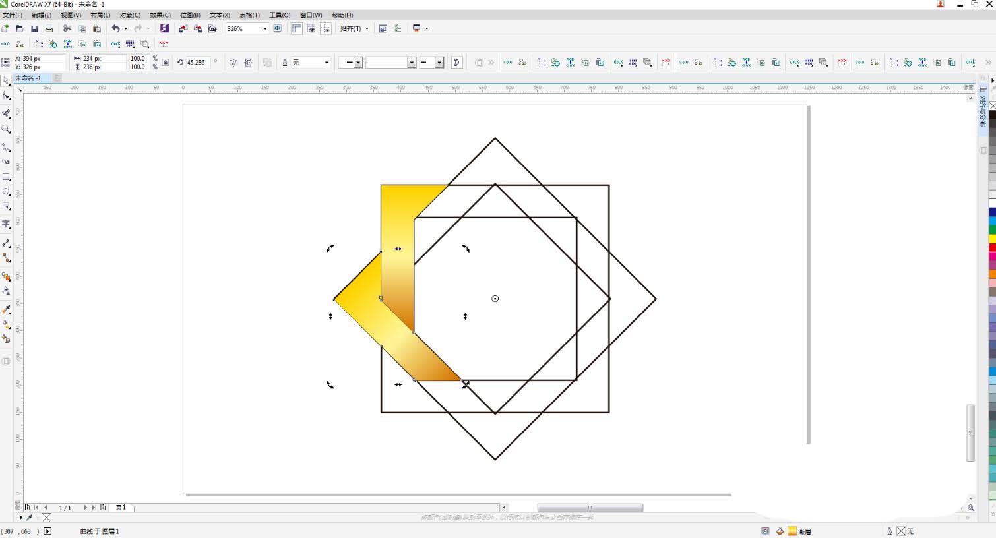Screen dimensions: 996x538
Task: Activate the Text tool
Action: (7, 224)
